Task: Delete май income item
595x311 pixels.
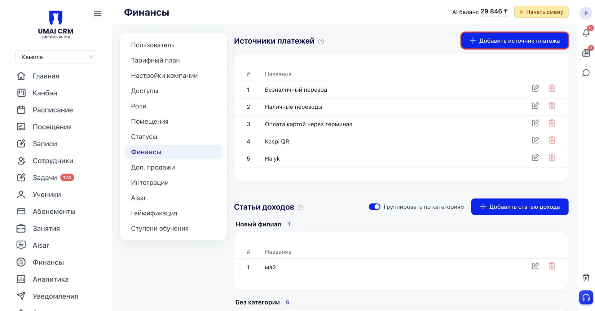Action: pos(552,266)
